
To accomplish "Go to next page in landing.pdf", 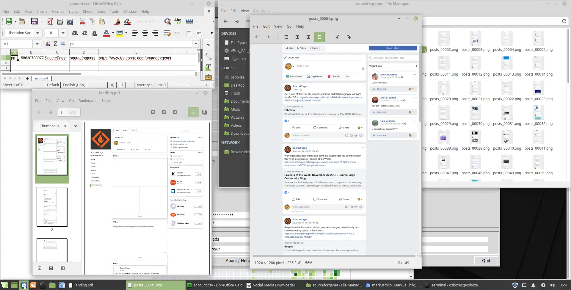I will 50,112.
